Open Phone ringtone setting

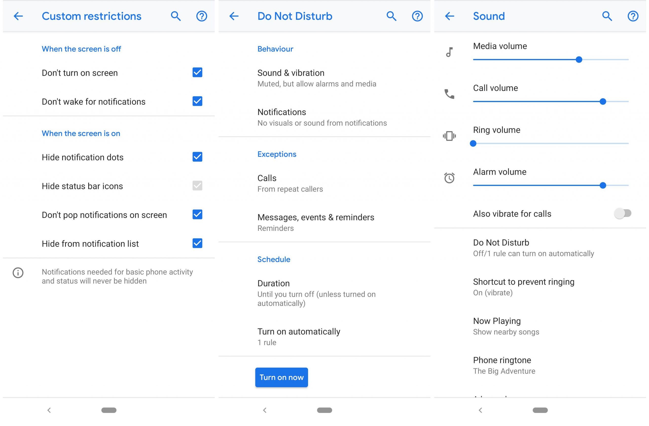504,365
